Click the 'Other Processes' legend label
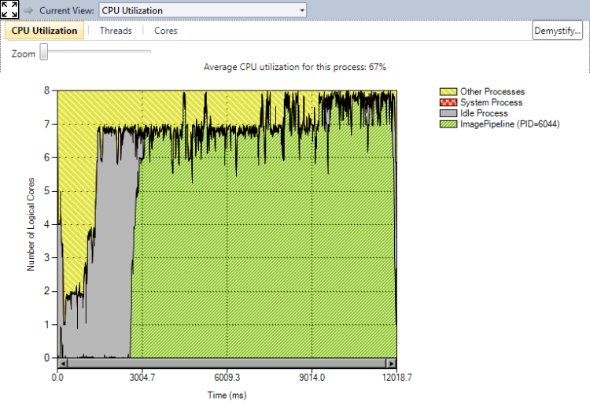 point(492,92)
